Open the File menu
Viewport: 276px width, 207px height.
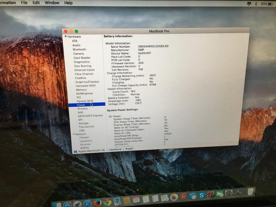tap(24, 3)
